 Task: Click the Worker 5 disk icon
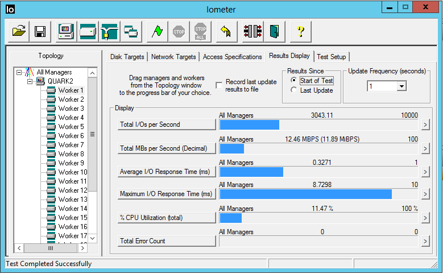click(51, 127)
